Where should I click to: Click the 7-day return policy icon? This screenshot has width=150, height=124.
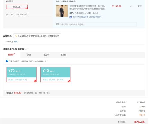point(71,17)
